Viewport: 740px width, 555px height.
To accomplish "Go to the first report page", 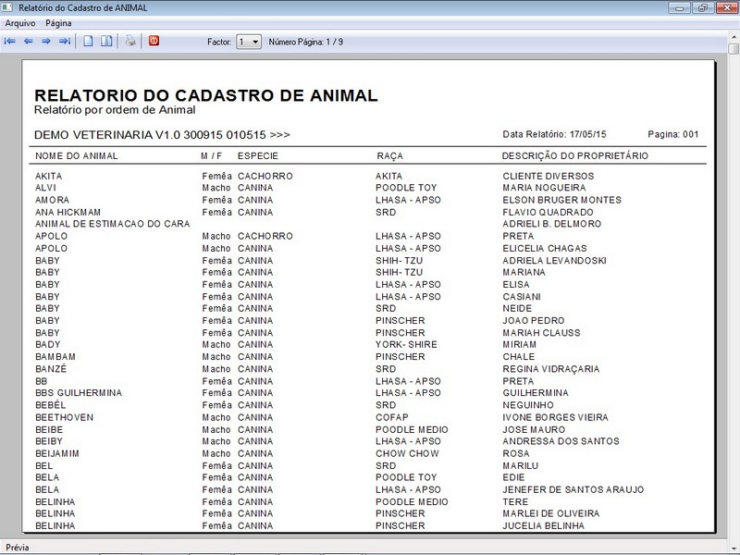I will [10, 42].
